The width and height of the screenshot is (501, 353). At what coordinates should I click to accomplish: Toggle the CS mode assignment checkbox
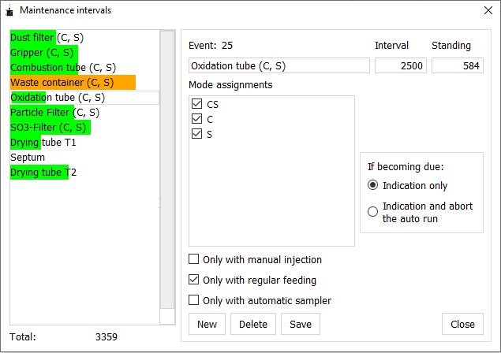click(x=196, y=104)
